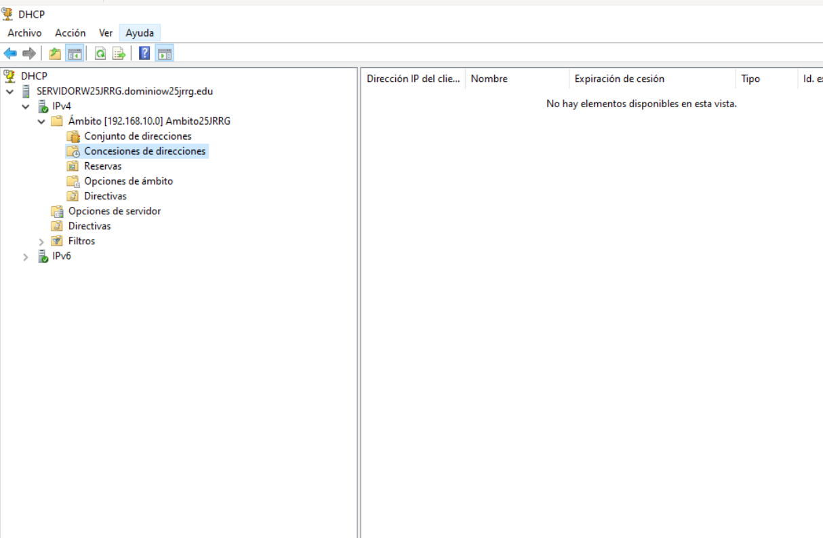Screen dimensions: 823x538
Task: Select Opciones de ámbito label
Action: coord(128,181)
